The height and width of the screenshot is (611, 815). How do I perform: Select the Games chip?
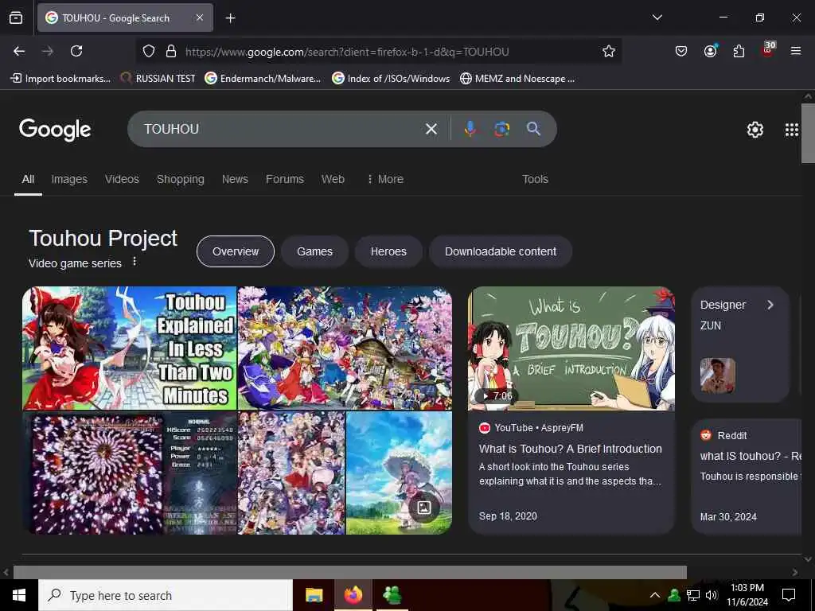pos(314,251)
